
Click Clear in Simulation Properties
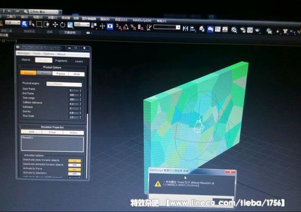click(52, 132)
